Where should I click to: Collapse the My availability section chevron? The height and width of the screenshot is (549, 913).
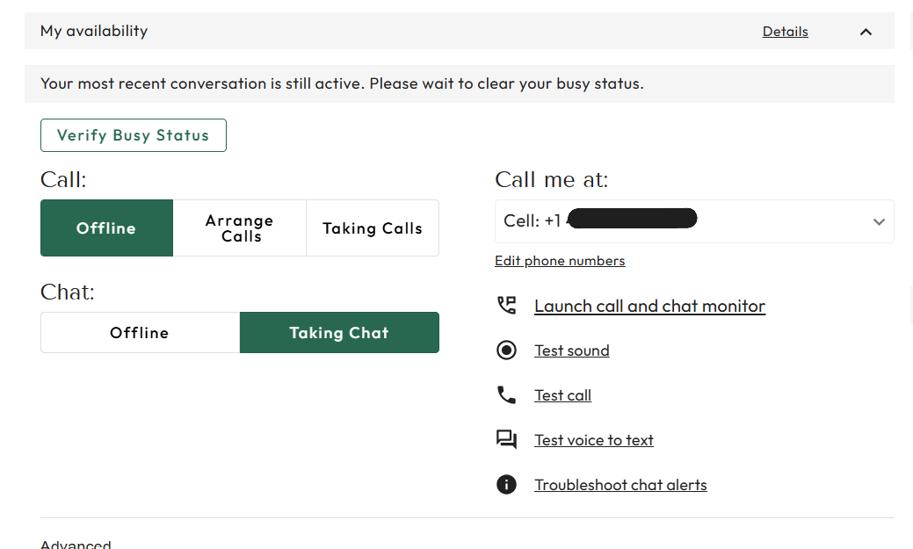[x=866, y=32]
